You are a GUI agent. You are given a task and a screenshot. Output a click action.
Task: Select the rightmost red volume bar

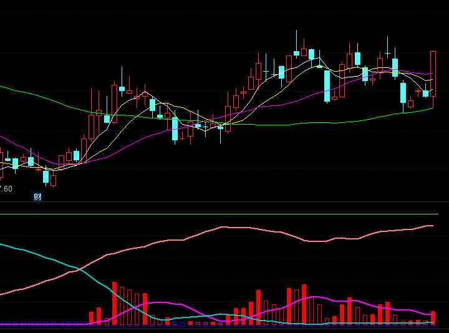(x=433, y=317)
